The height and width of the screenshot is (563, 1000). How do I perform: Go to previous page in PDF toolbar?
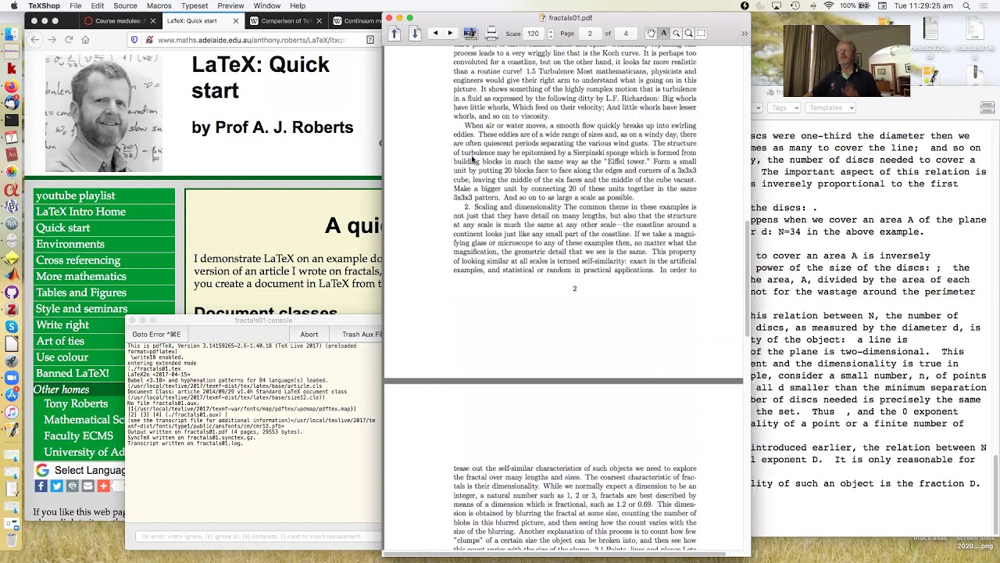(395, 34)
